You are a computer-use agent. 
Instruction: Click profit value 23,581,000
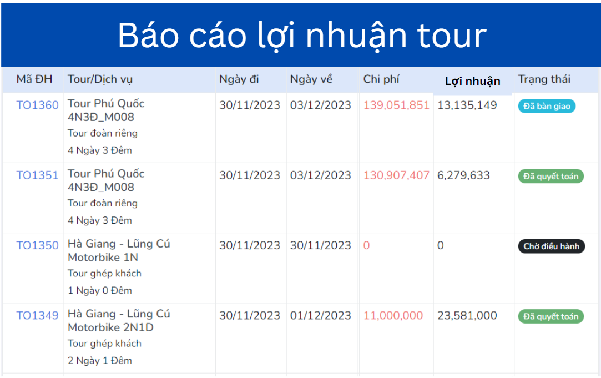tap(467, 315)
